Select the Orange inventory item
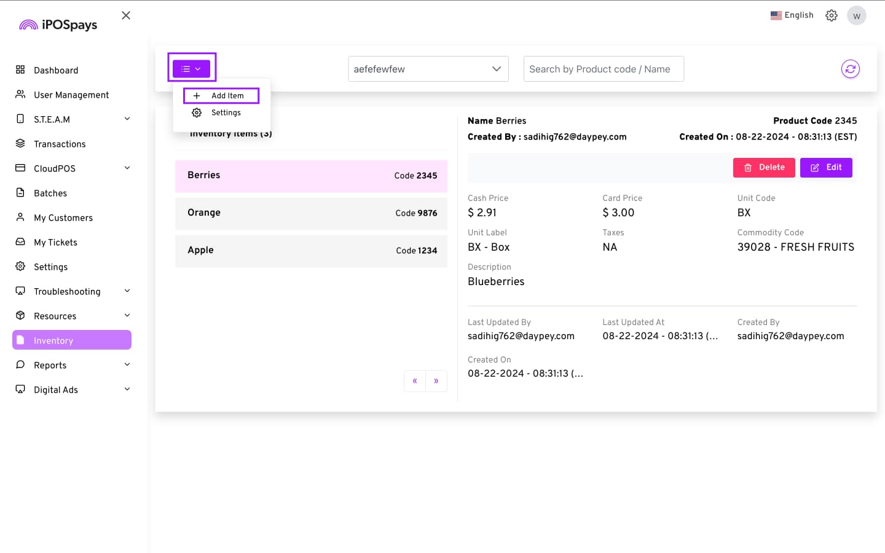 pos(311,213)
